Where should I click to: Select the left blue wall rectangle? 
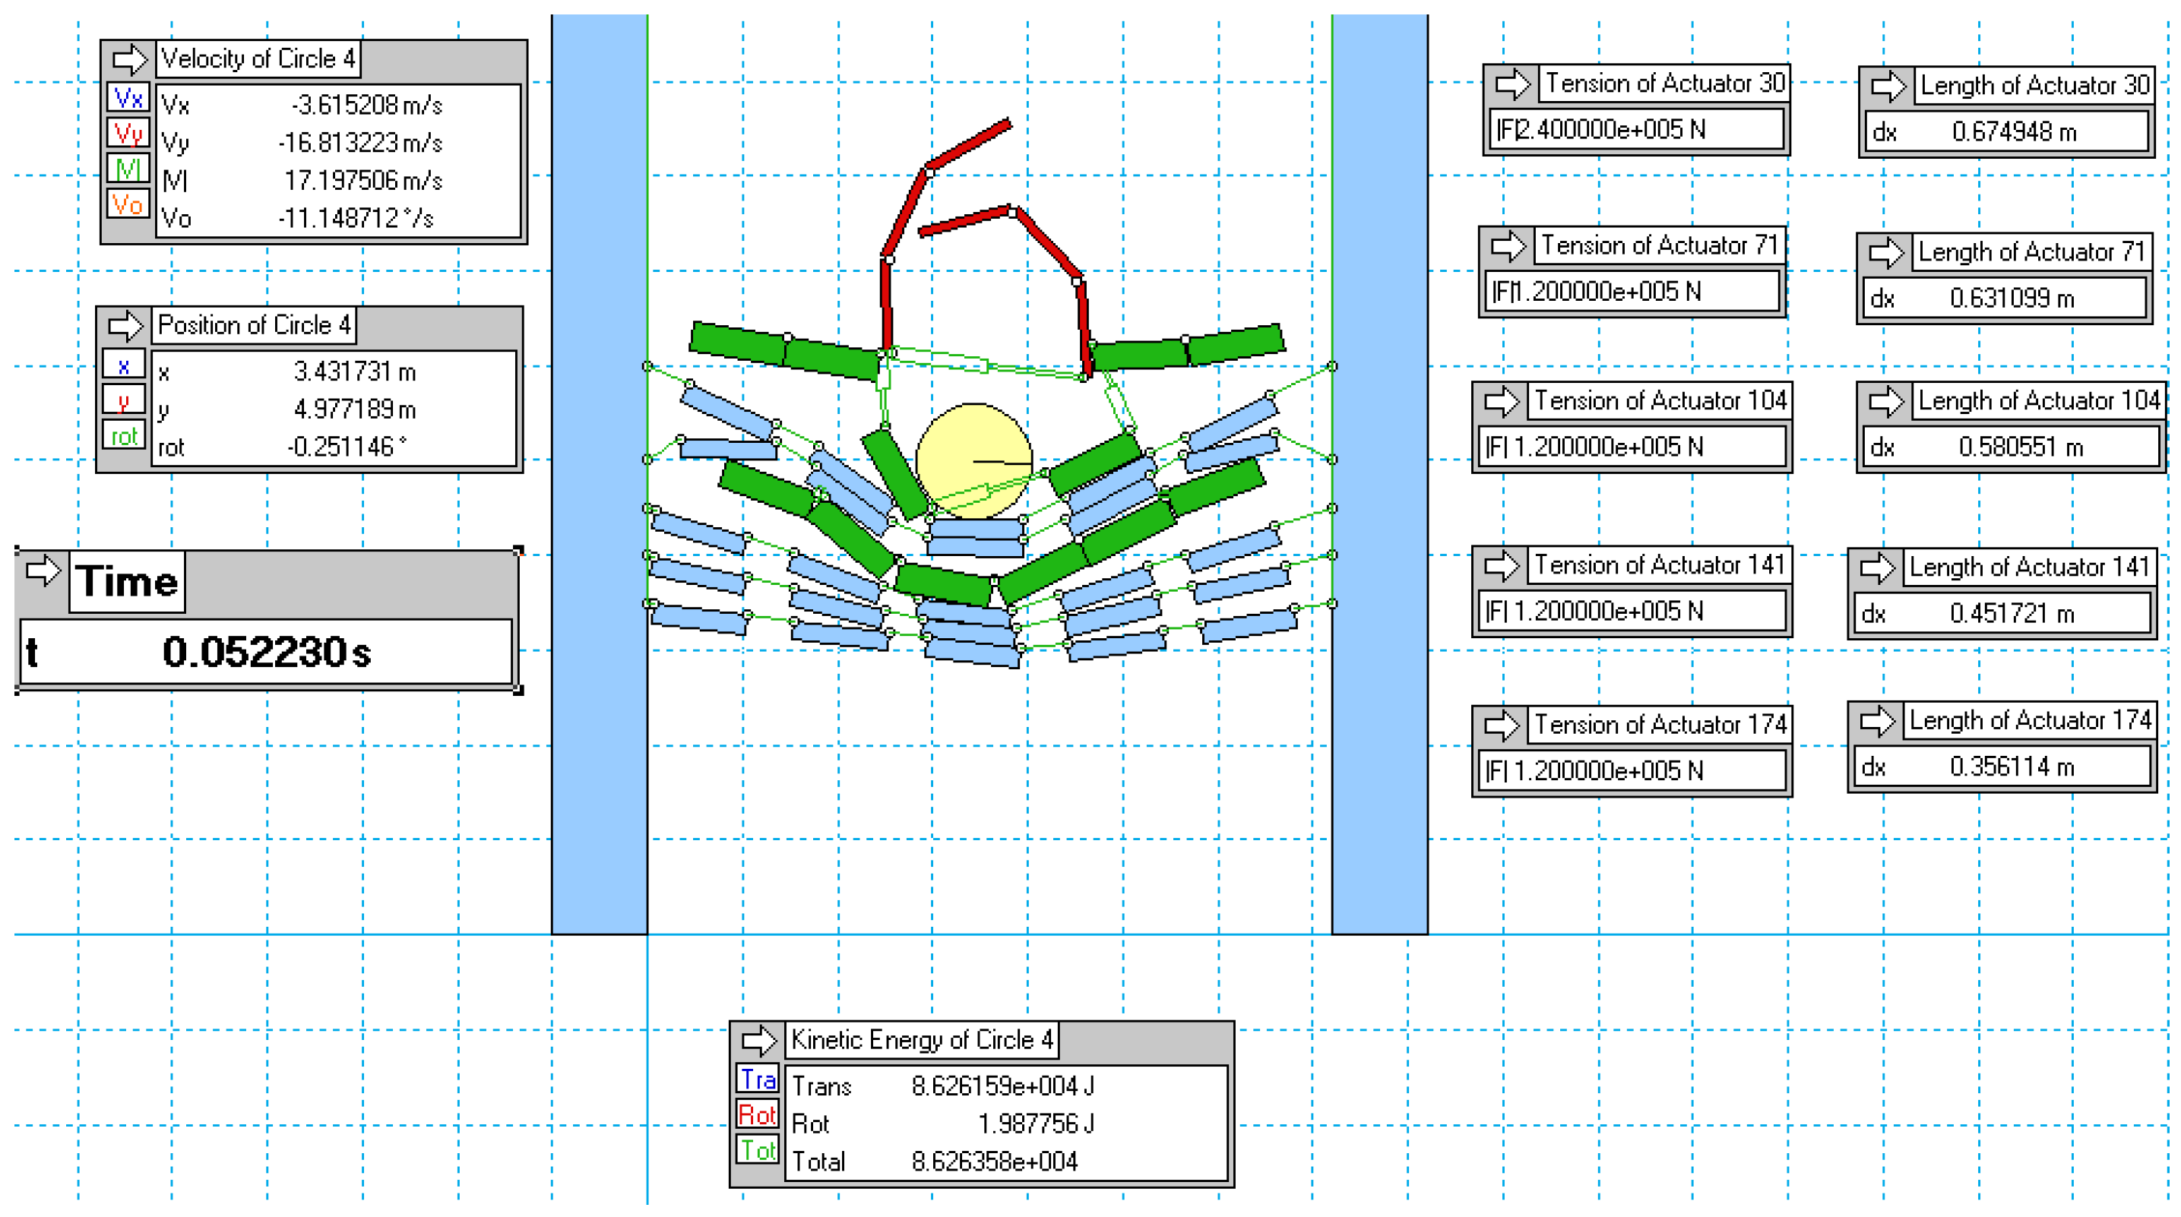click(x=599, y=474)
